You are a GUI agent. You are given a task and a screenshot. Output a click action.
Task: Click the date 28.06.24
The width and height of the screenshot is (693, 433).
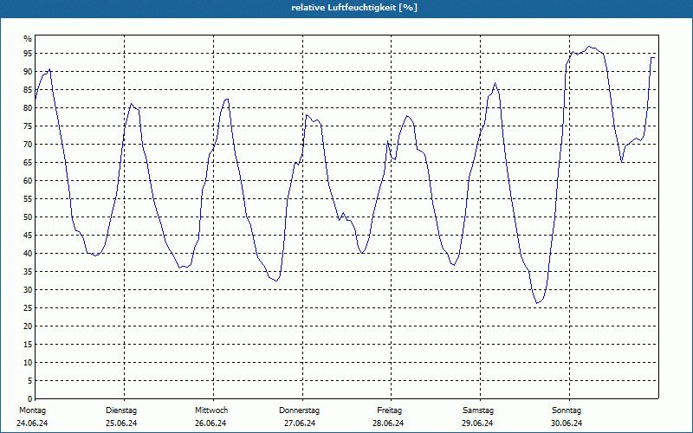[x=388, y=423]
